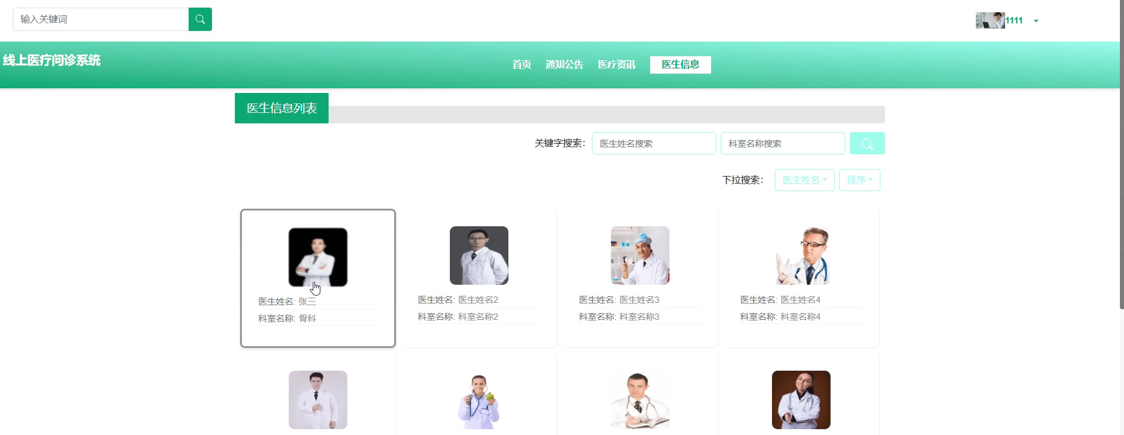
Task: Click the 科室名称: 骨科 text
Action: click(287, 319)
